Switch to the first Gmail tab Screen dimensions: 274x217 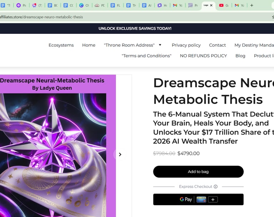point(178,5)
